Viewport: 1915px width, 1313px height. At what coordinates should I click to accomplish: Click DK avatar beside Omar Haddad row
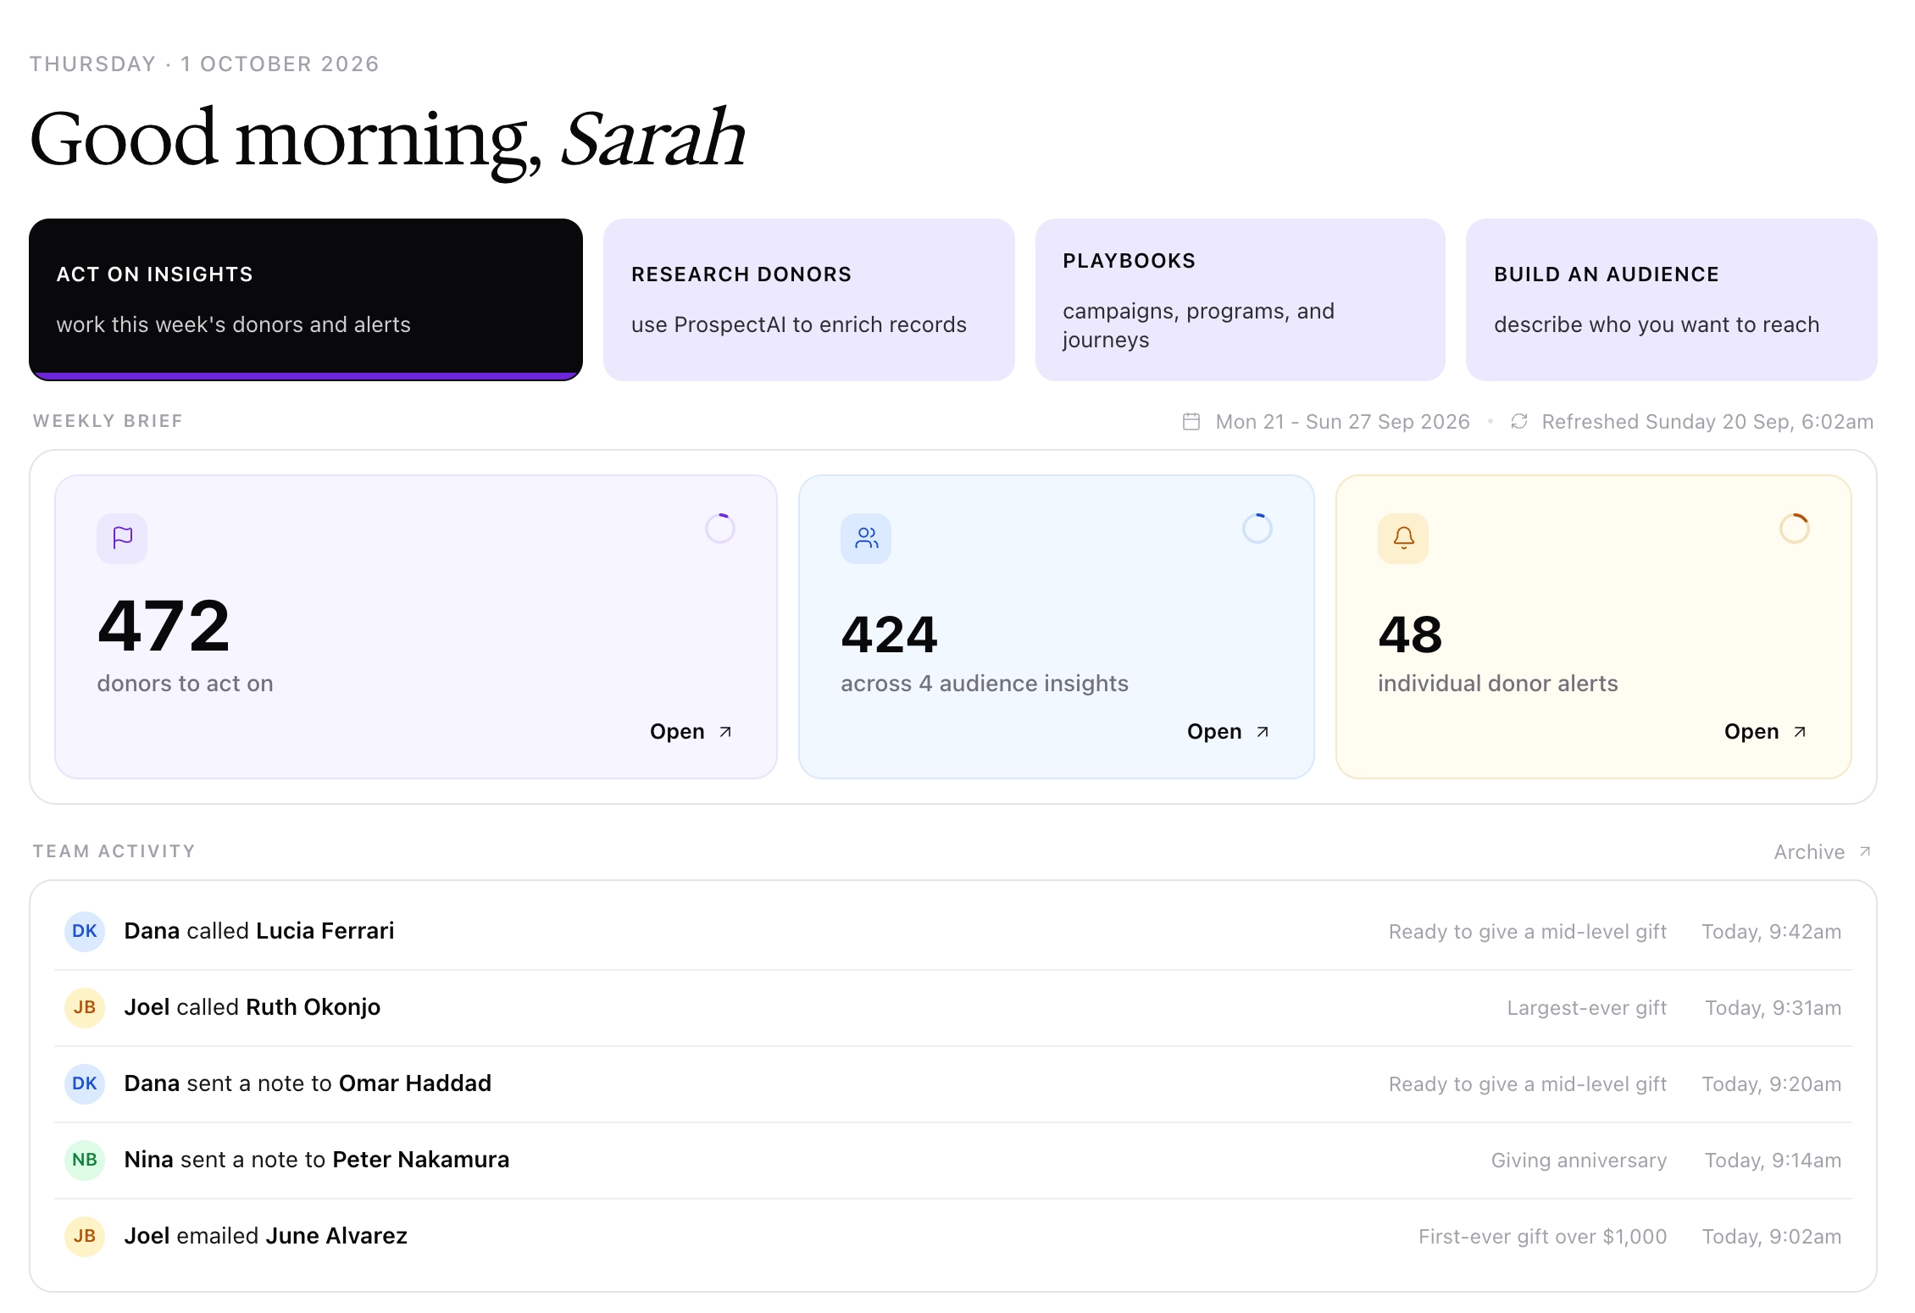pos(85,1083)
